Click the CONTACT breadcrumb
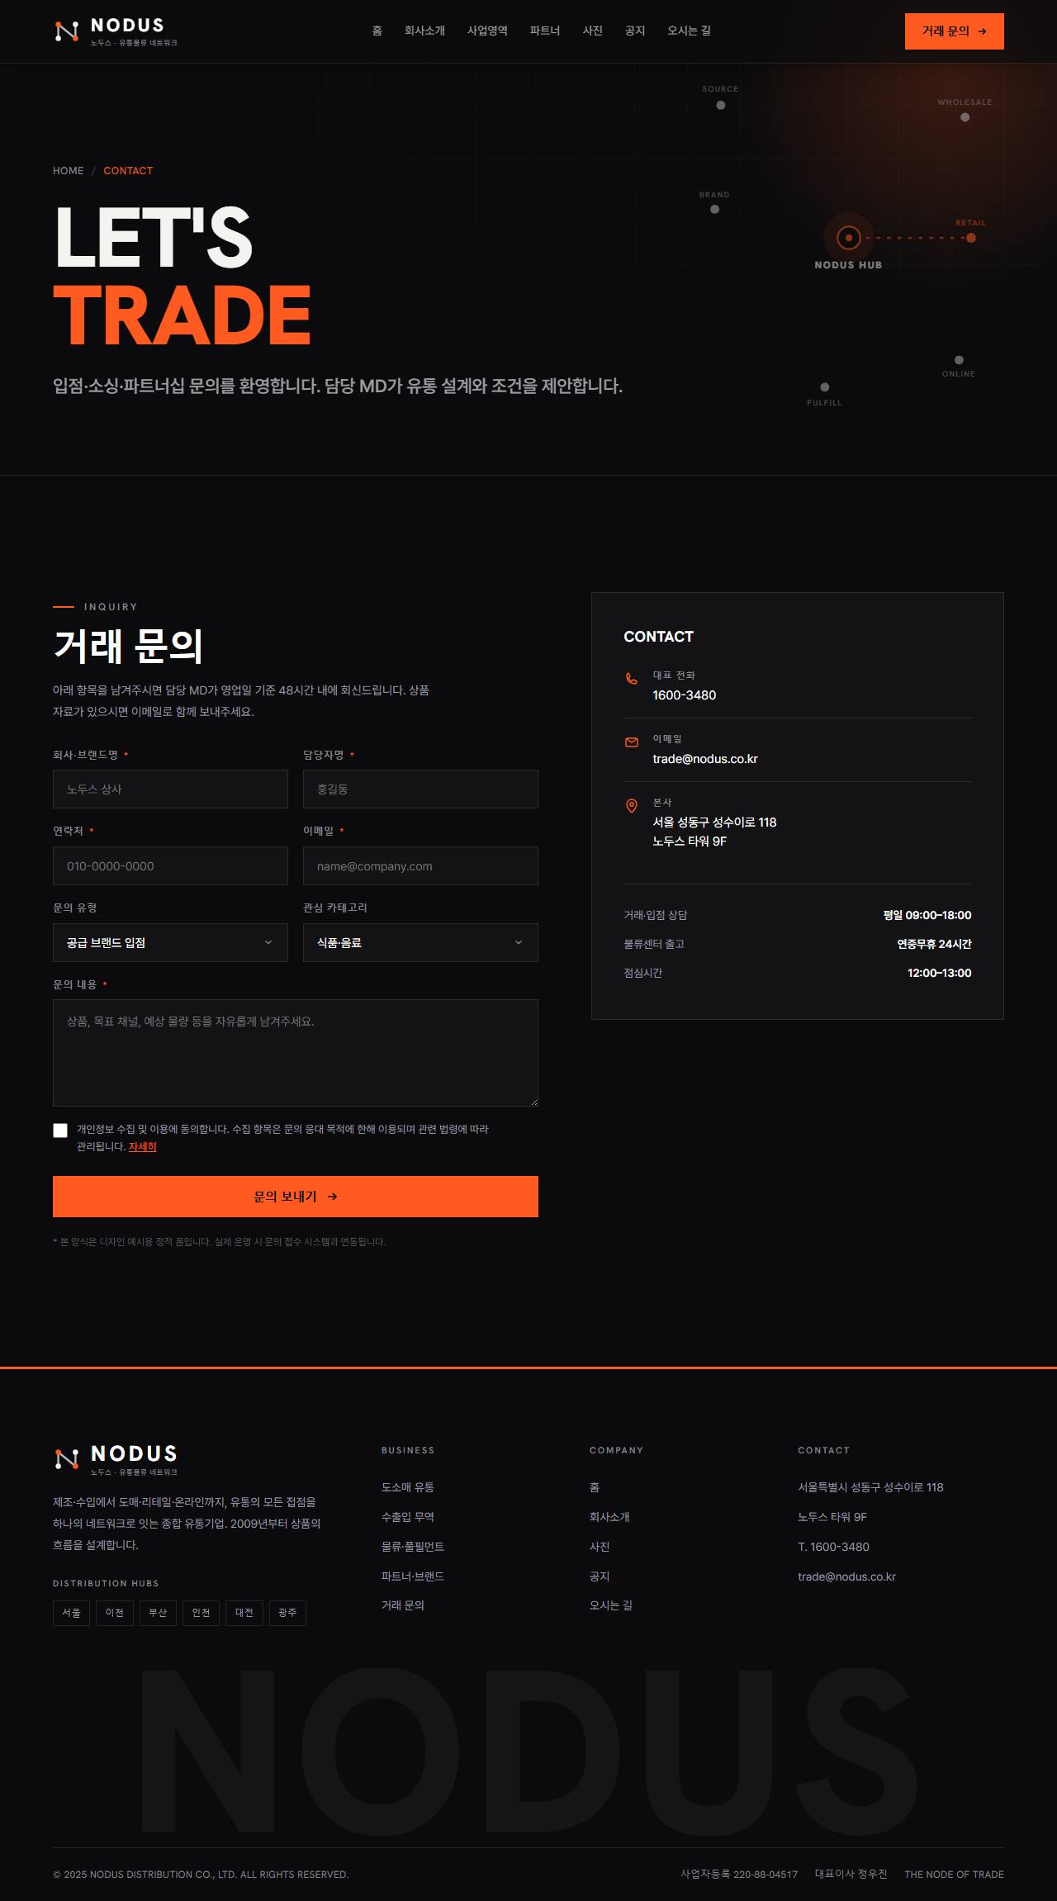Image resolution: width=1057 pixels, height=1901 pixels. 128,171
